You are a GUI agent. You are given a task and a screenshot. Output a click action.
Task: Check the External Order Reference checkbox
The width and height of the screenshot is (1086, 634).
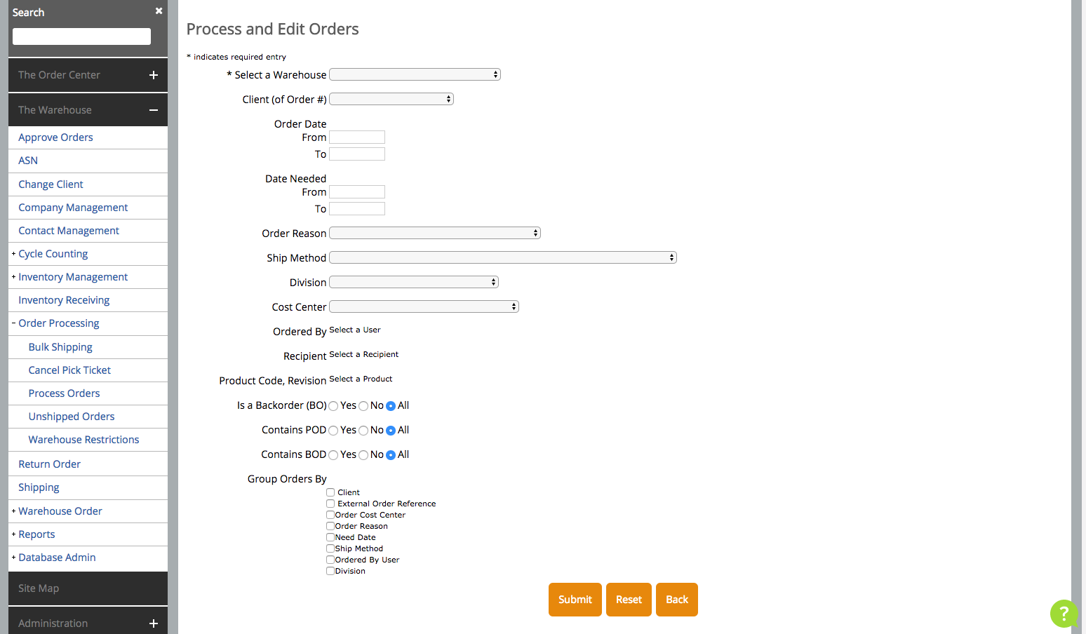pos(330,504)
